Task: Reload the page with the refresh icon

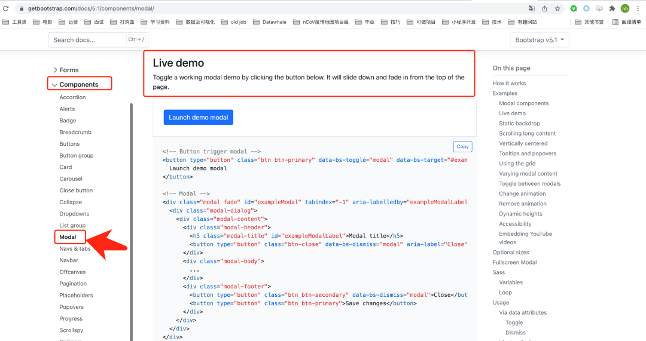Action: [x=6, y=9]
